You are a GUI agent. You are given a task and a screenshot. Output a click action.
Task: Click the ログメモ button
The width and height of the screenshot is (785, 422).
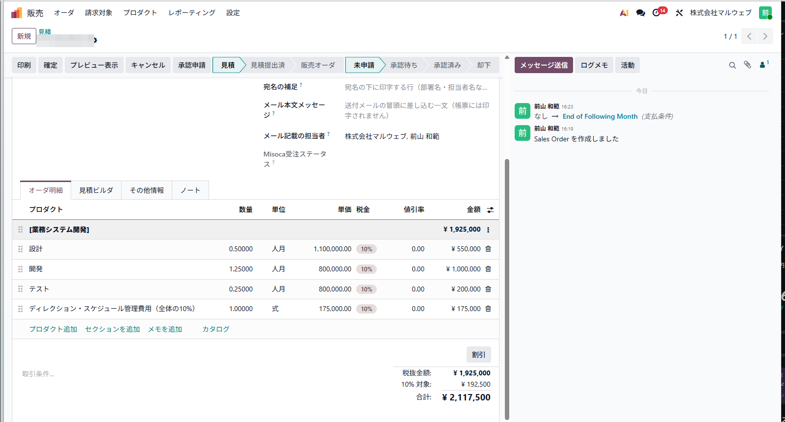[594, 65]
